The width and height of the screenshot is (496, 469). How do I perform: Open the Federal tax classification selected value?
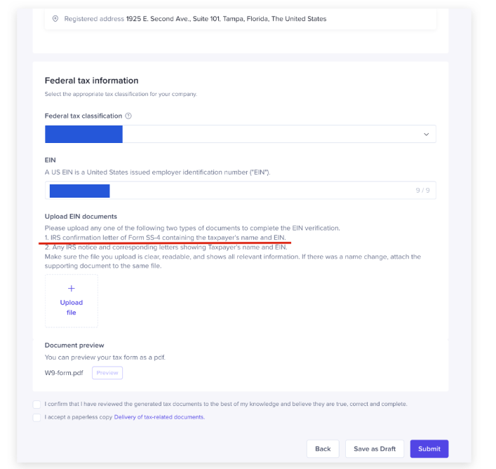tap(84, 135)
